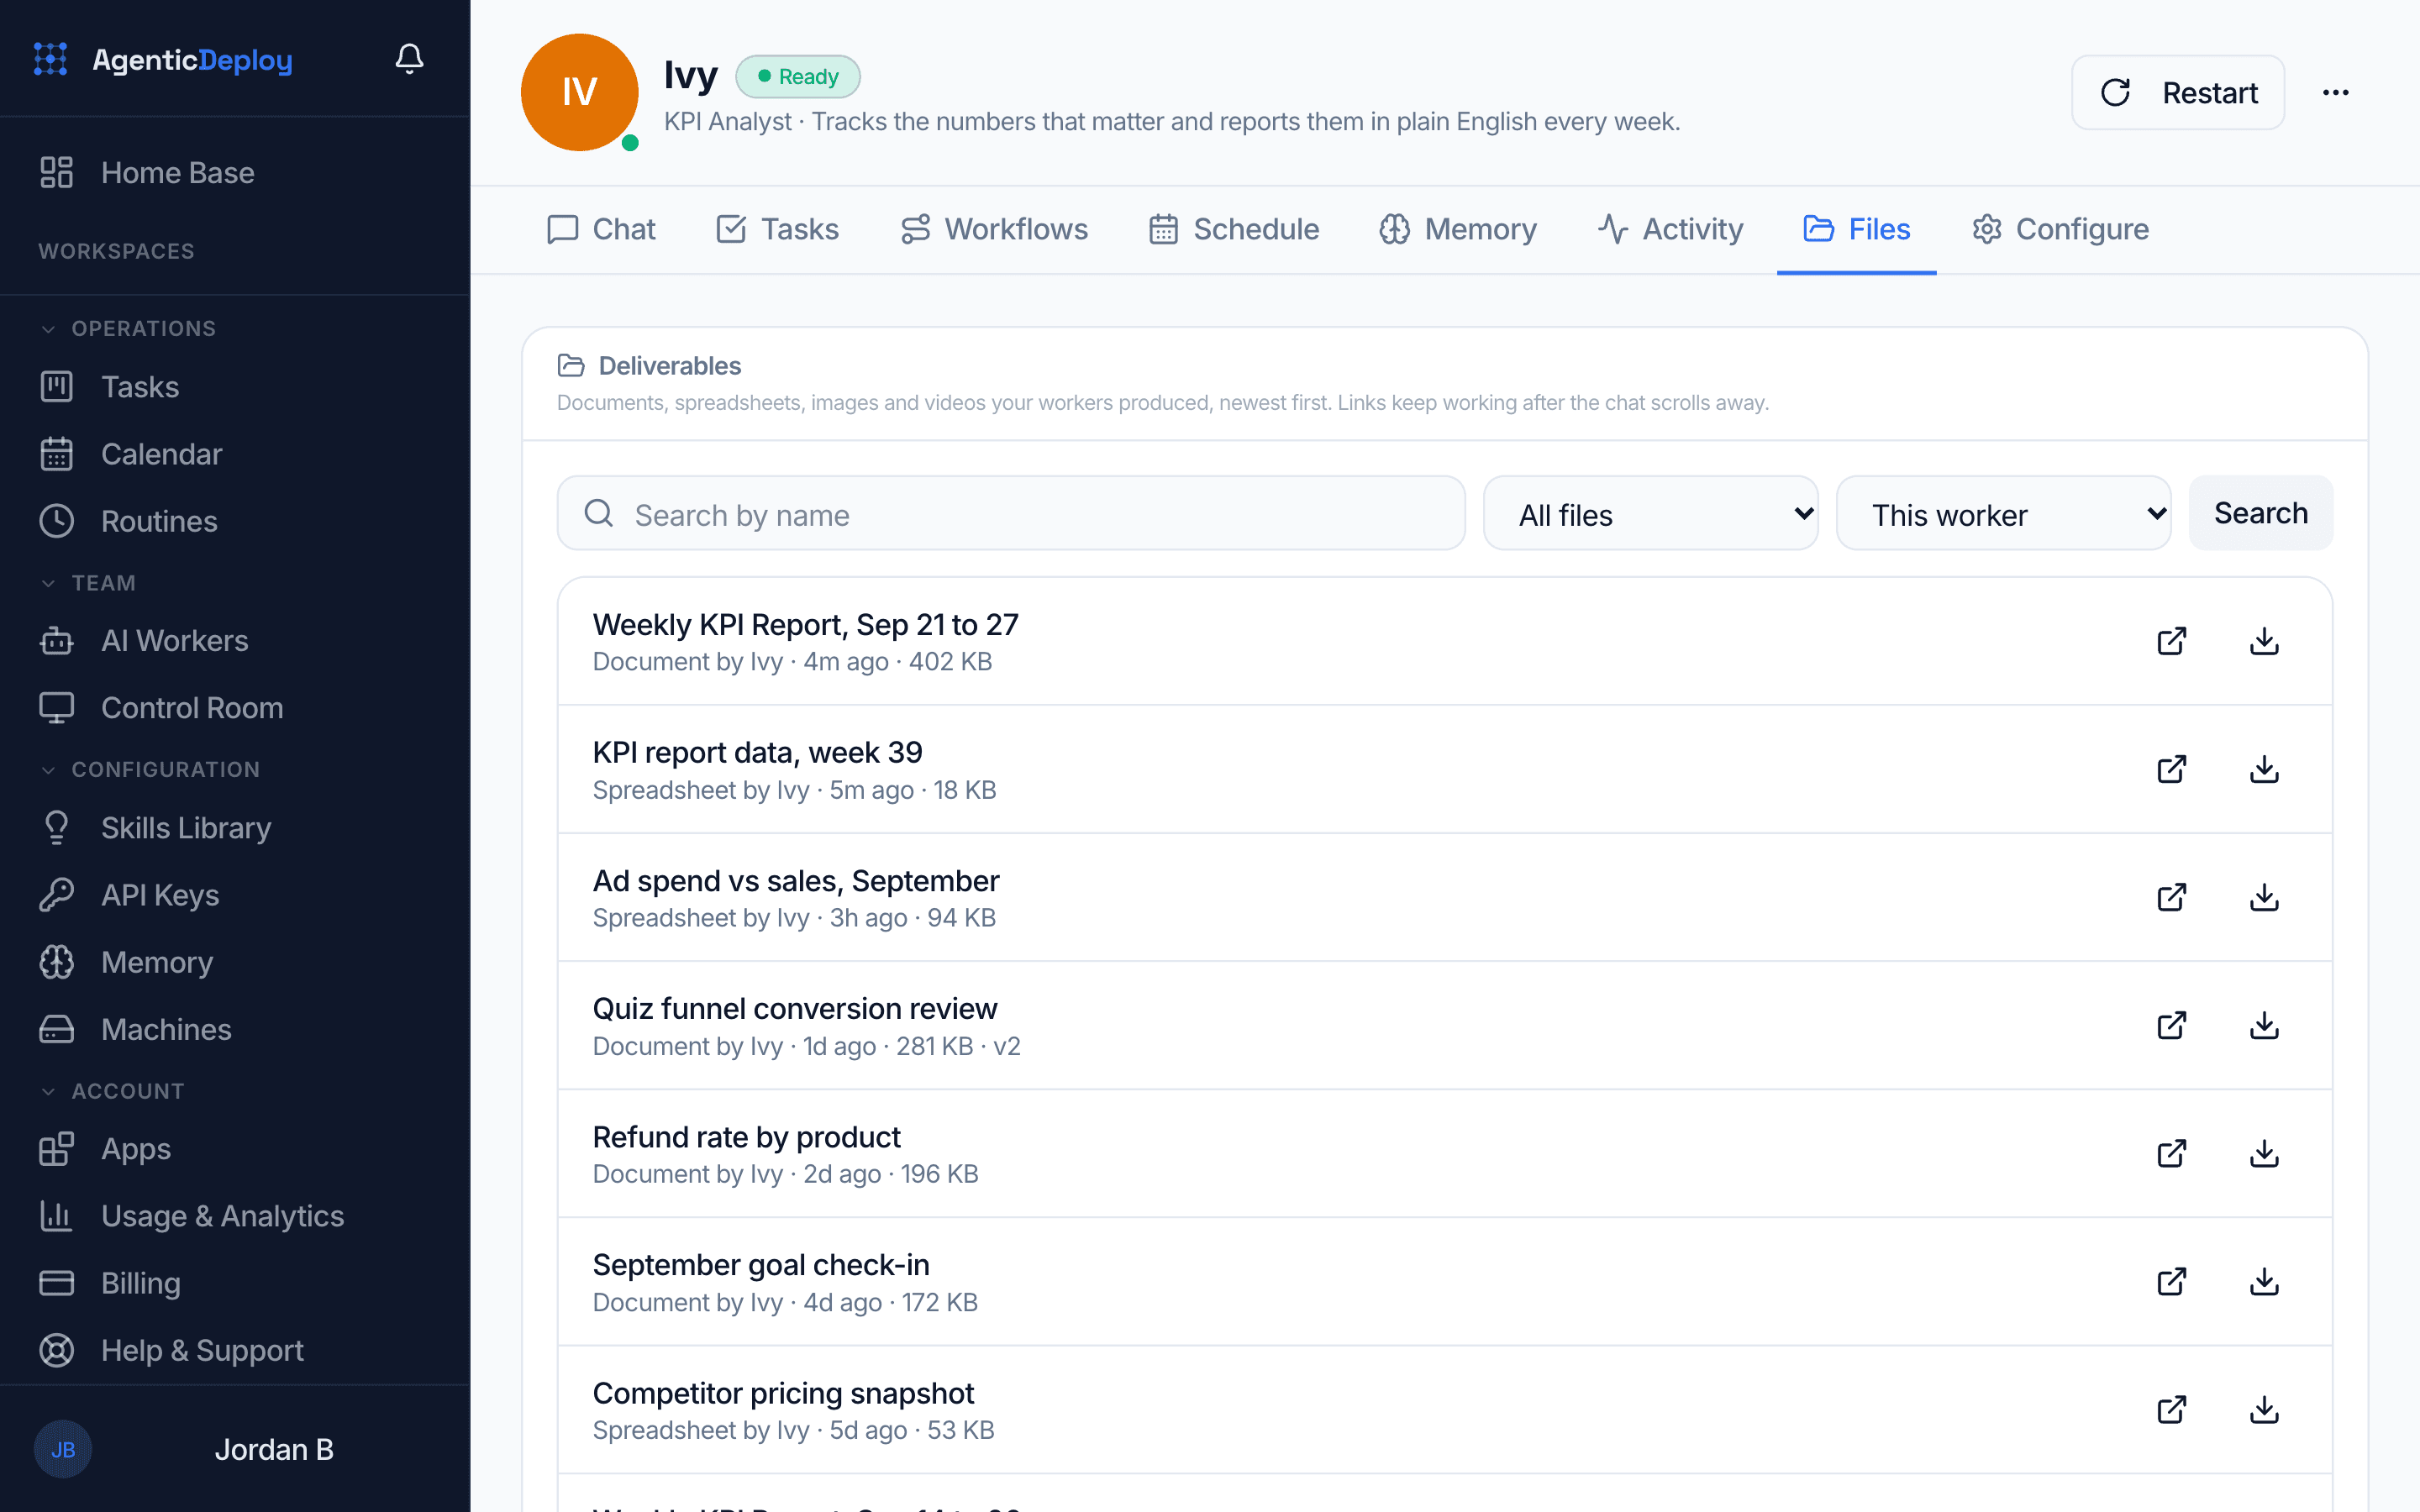Restart the Ivy worker
Viewport: 2420px width, 1512px height.
tap(2177, 93)
